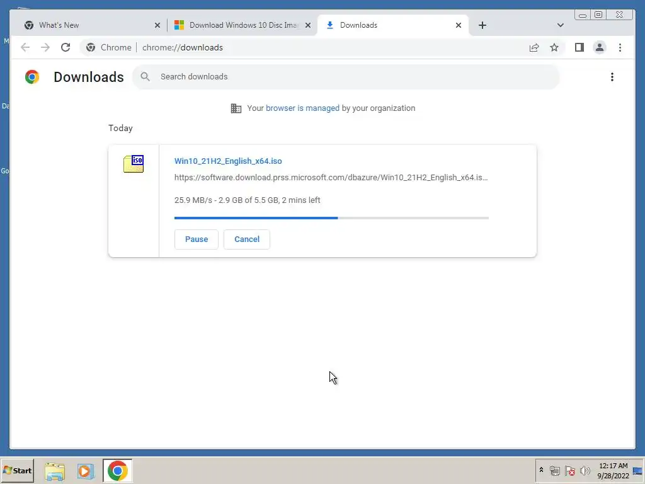Click the magnifier icon in search downloads

point(145,76)
